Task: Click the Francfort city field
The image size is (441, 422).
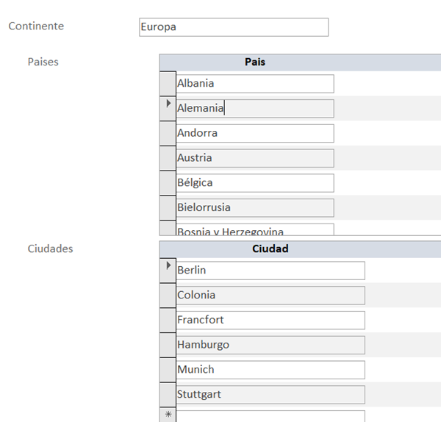Action: (x=270, y=321)
